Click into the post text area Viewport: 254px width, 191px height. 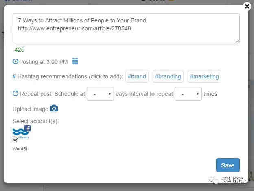(x=126, y=28)
